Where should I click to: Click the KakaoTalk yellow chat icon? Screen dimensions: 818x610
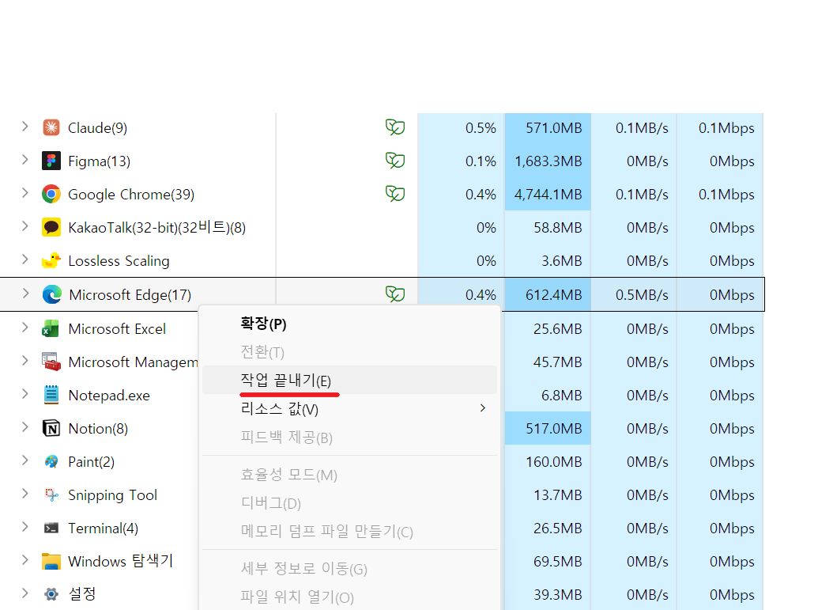(51, 227)
